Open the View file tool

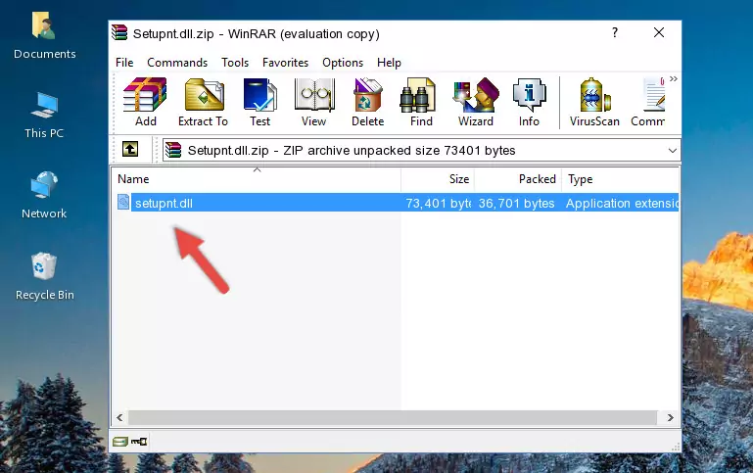tap(313, 102)
